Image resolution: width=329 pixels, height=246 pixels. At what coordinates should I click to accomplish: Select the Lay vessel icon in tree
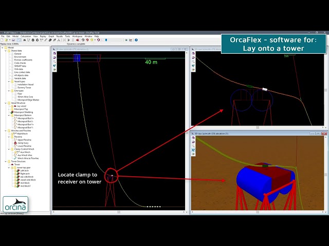coord(15,106)
